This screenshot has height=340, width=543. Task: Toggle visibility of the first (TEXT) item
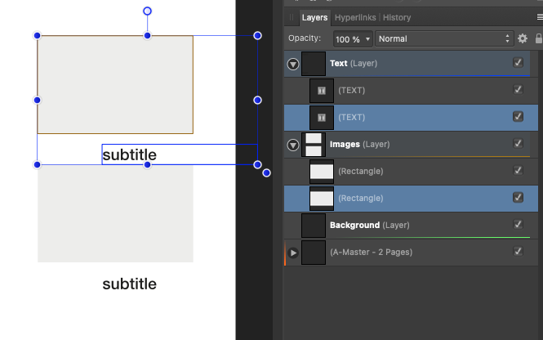pyautogui.click(x=518, y=89)
